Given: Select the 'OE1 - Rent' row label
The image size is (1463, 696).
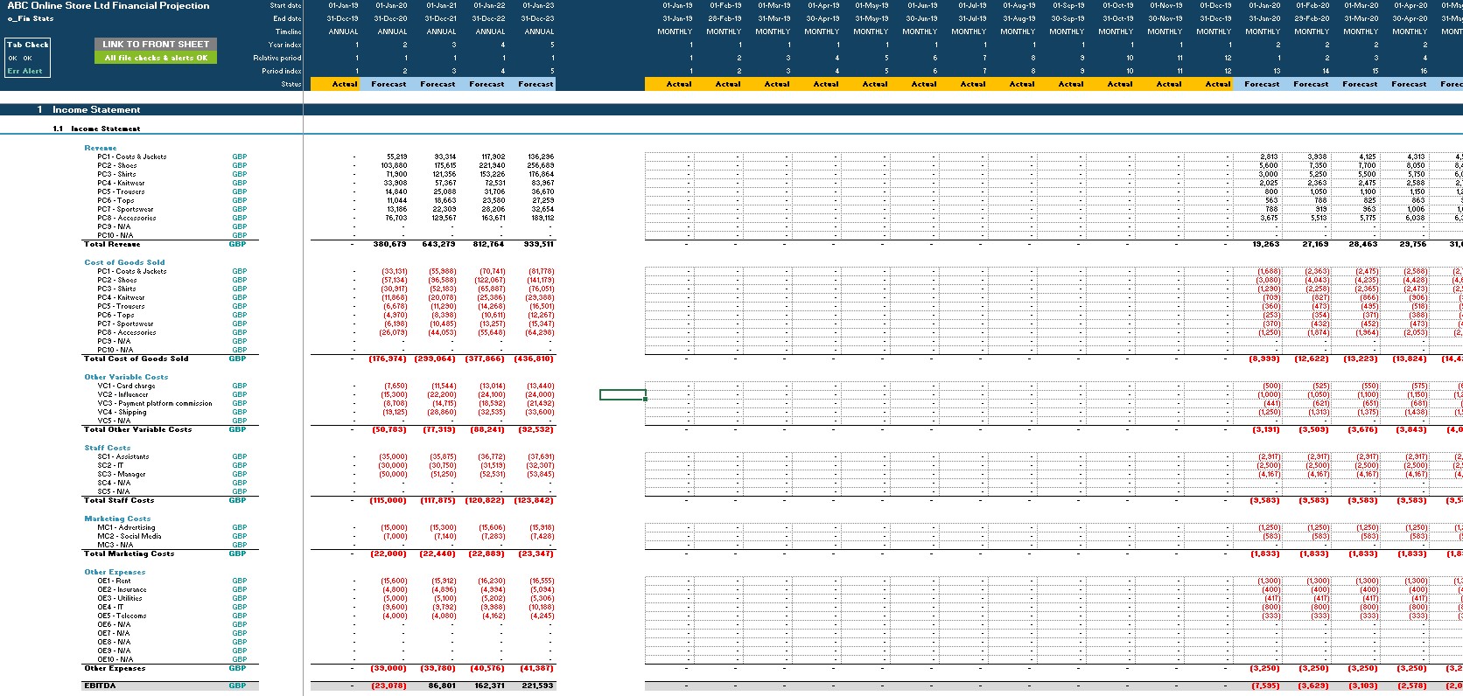Looking at the screenshot, I should click(114, 581).
